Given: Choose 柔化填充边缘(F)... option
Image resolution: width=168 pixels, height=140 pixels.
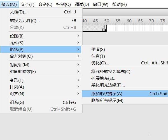Looking at the screenshot, I should point(125,85).
